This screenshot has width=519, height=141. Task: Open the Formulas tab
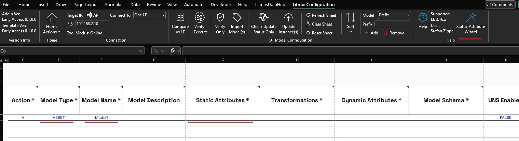coord(114,4)
